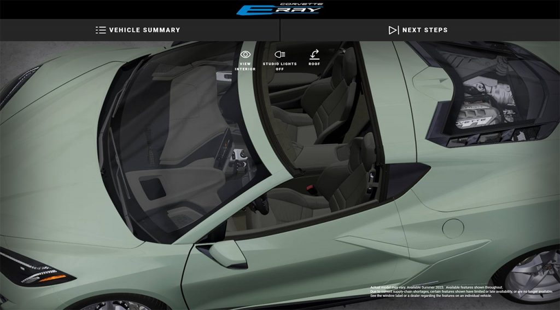Click the Roof open/close icon
Image resolution: width=560 pixels, height=310 pixels.
tap(314, 54)
